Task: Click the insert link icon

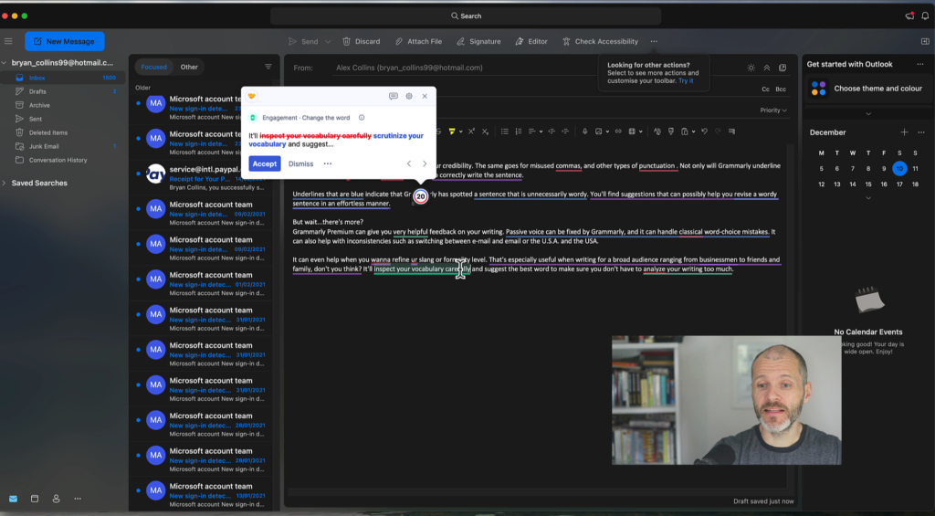Action: pos(618,132)
